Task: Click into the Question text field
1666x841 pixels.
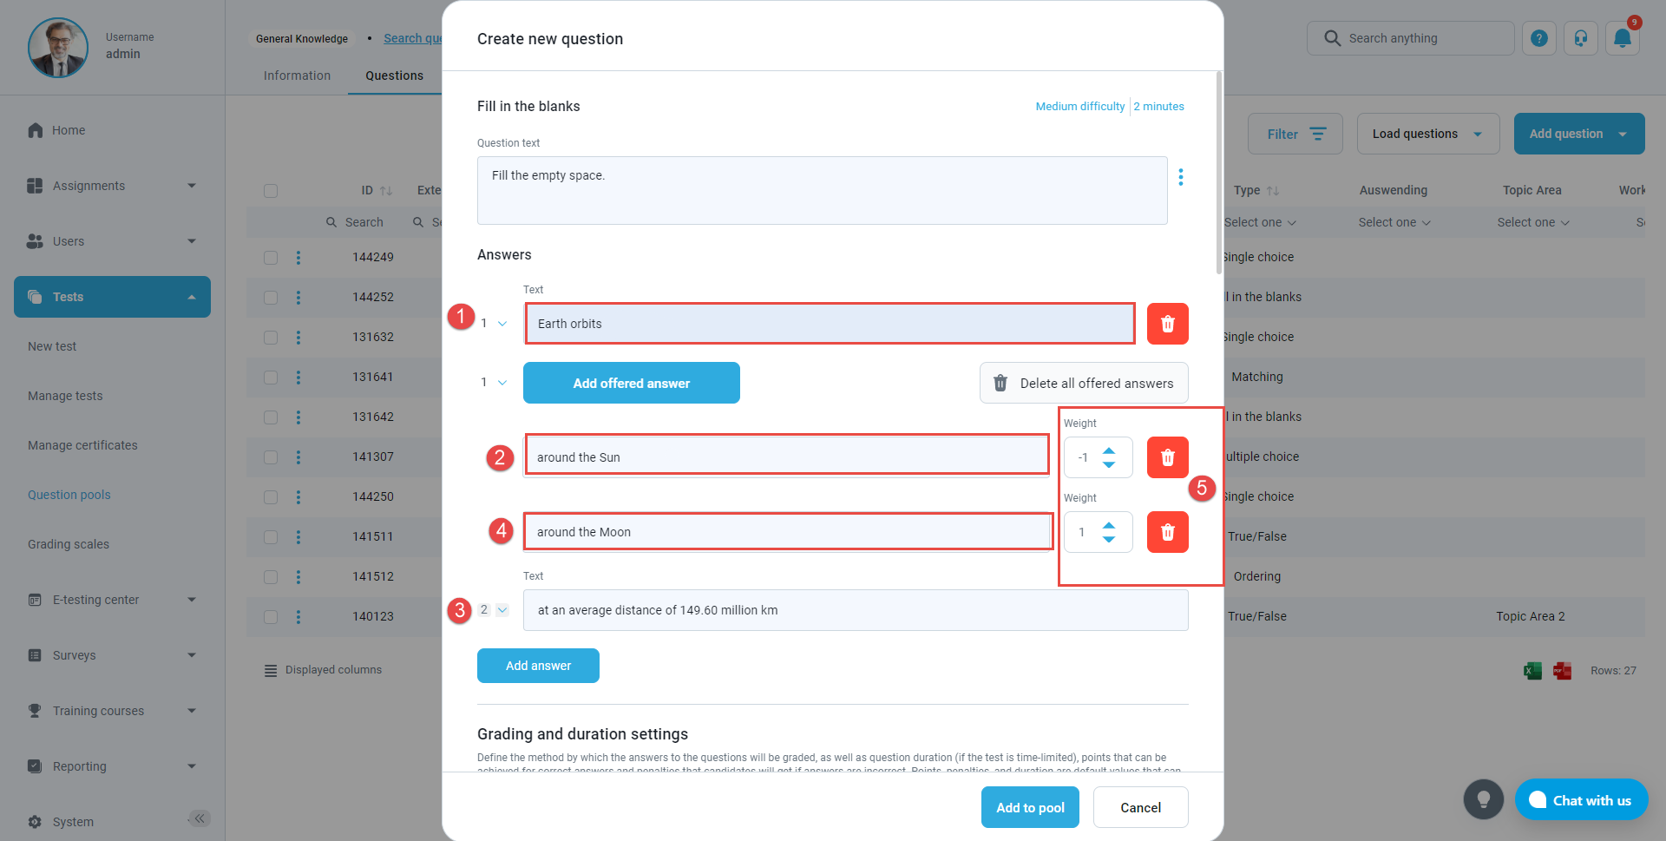Action: click(x=821, y=191)
